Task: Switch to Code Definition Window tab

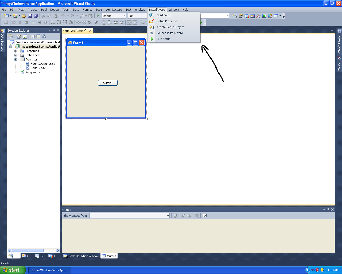Action: click(x=81, y=256)
